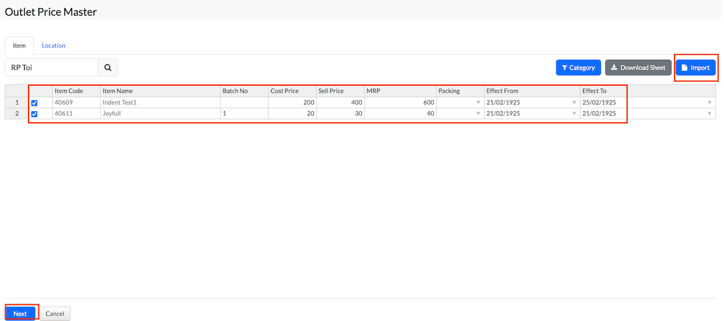724x321 pixels.
Task: Click row number 2 header
Action: [x=17, y=114]
